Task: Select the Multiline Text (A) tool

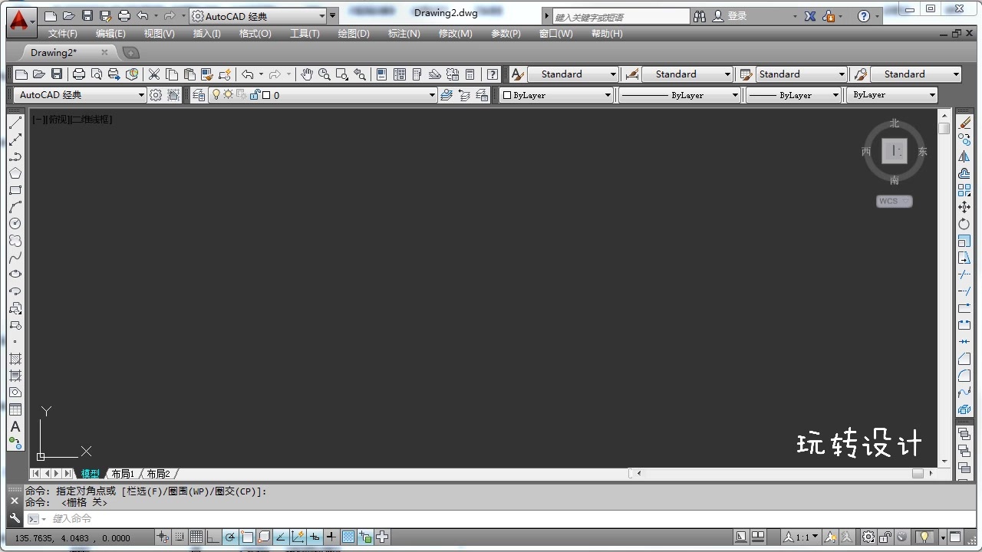Action: tap(15, 426)
